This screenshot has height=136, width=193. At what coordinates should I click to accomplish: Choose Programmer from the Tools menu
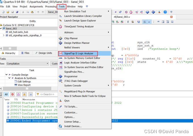(85, 76)
